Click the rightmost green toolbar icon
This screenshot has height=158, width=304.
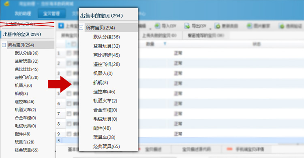pos(281,26)
